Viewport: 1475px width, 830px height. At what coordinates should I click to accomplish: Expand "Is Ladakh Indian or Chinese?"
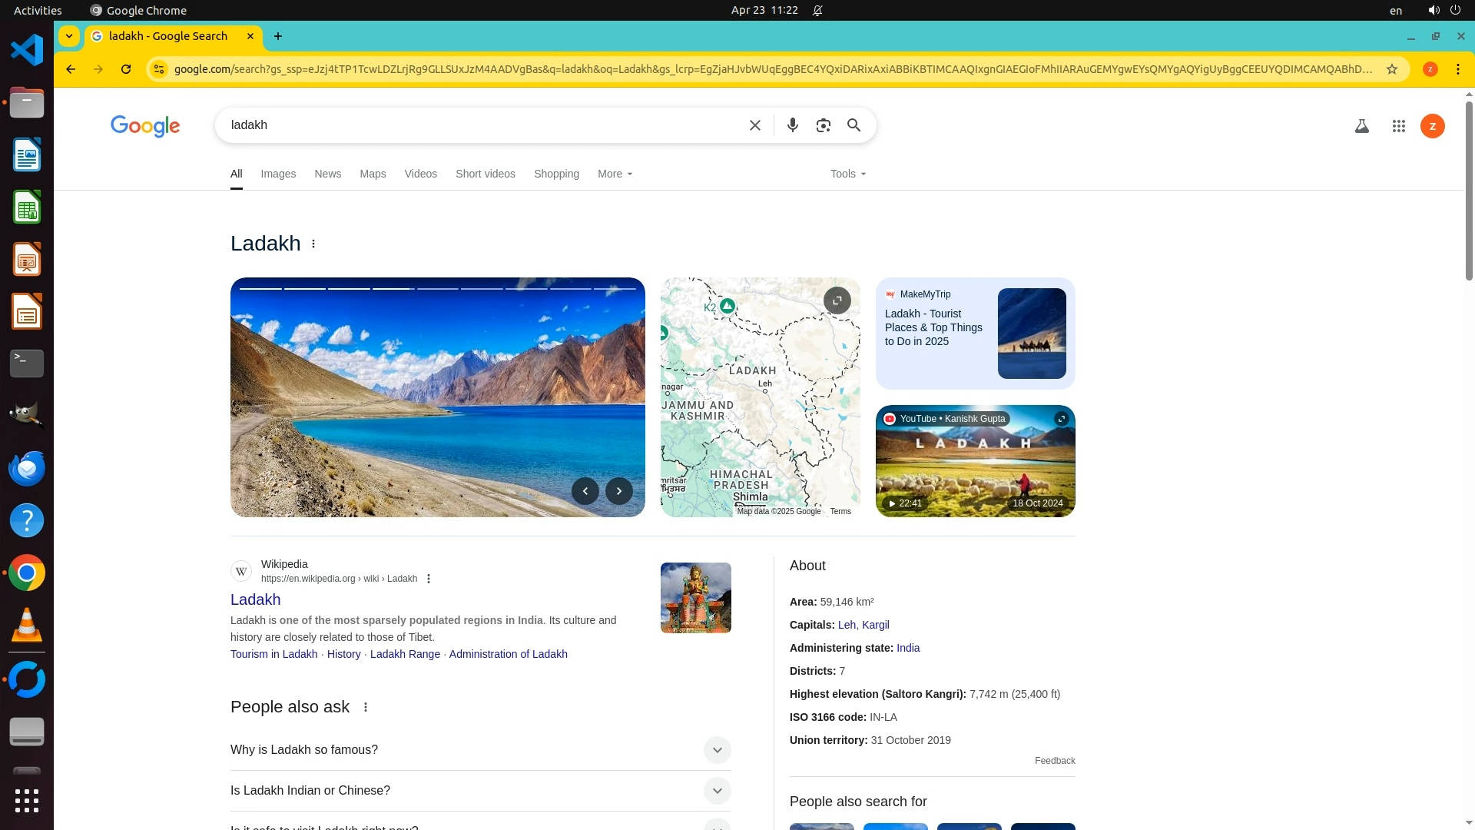[716, 791]
